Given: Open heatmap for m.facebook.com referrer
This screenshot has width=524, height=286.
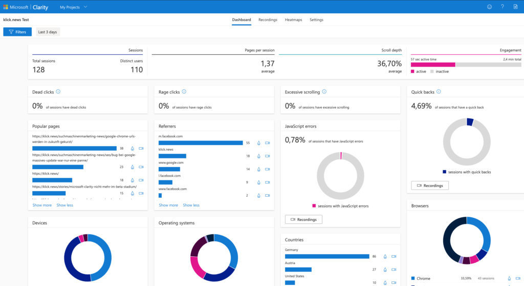Looking at the screenshot, I should pos(259,143).
